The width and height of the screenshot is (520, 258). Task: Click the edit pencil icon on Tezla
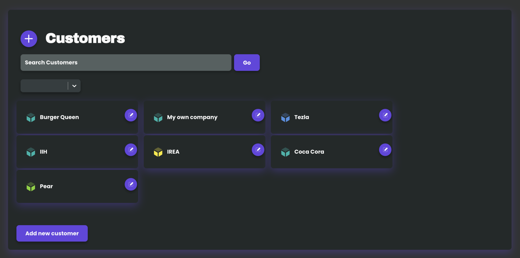tap(385, 115)
